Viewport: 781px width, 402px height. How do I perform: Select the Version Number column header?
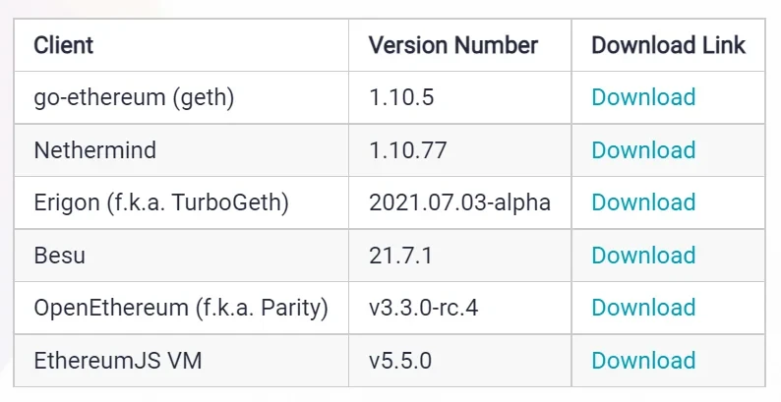[x=453, y=45]
